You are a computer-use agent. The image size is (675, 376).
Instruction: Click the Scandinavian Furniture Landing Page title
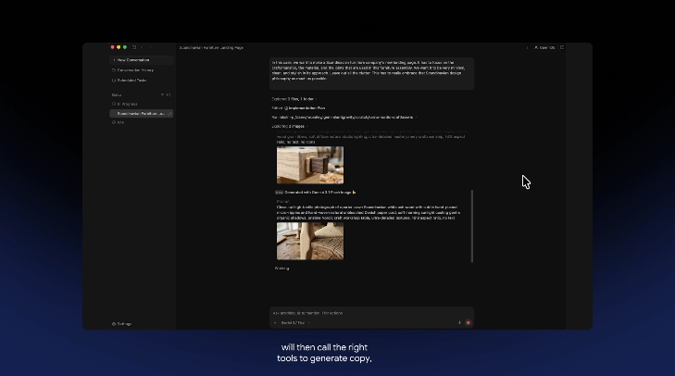click(211, 47)
